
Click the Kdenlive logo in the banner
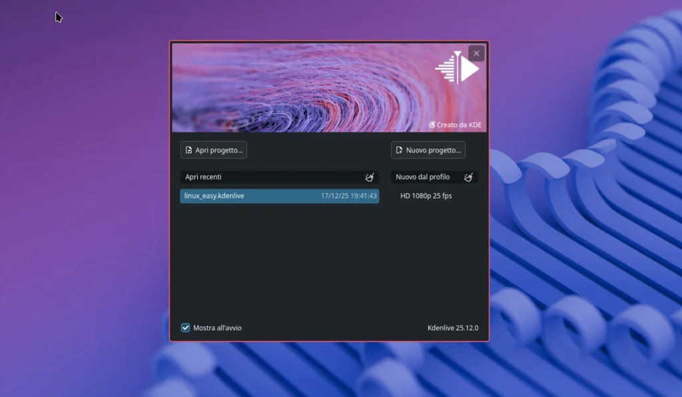click(x=458, y=68)
